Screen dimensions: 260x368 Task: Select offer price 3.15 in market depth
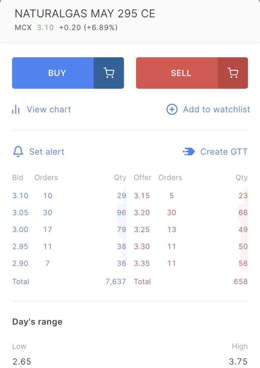click(142, 196)
